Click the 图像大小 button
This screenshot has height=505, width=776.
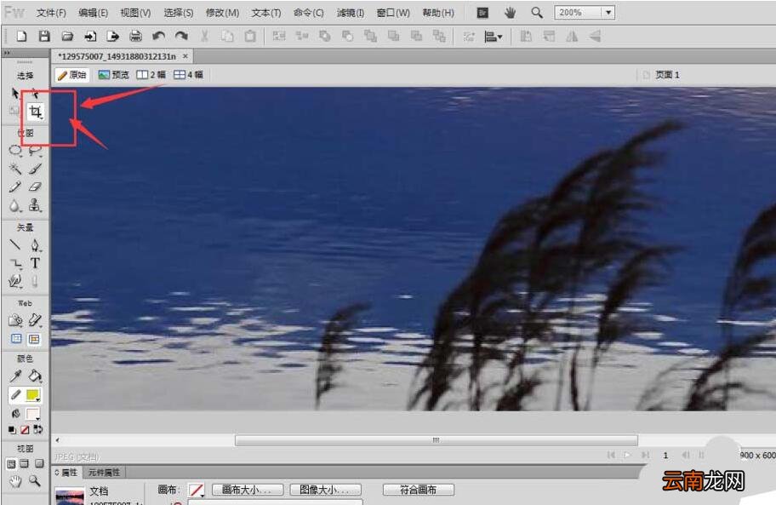325,490
